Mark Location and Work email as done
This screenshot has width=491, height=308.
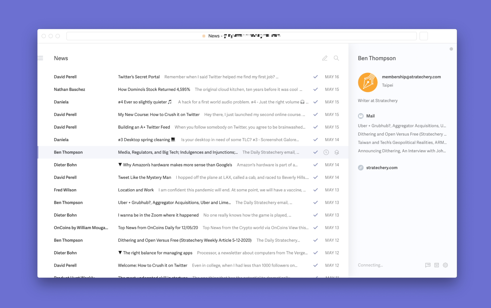click(316, 190)
